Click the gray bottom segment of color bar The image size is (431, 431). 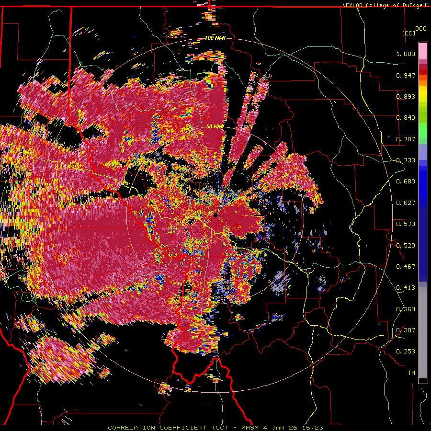423,333
